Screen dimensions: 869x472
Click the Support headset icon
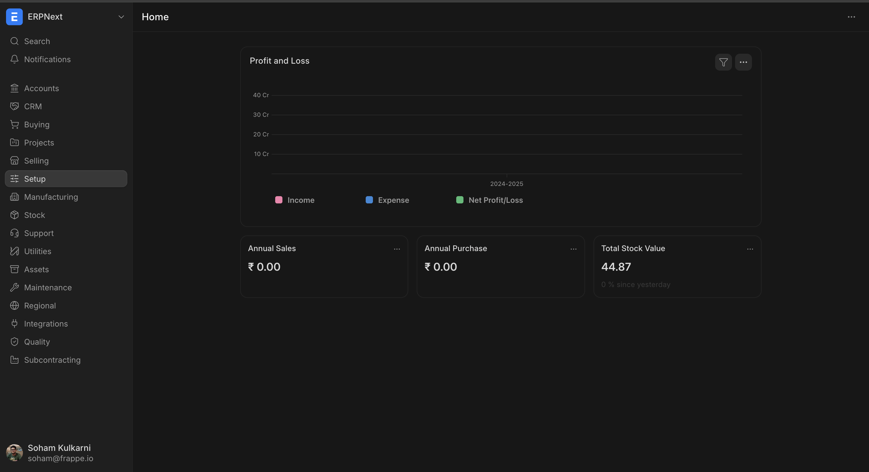coord(14,233)
